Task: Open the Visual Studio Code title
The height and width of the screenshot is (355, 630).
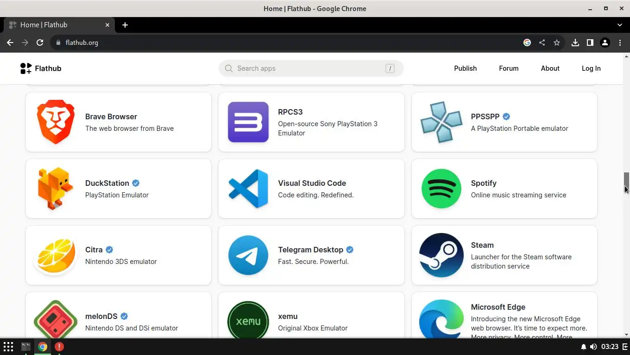Action: coord(312,183)
